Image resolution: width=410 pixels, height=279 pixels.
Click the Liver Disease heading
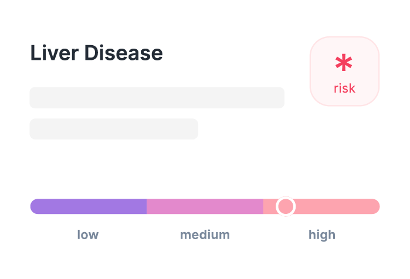point(96,53)
